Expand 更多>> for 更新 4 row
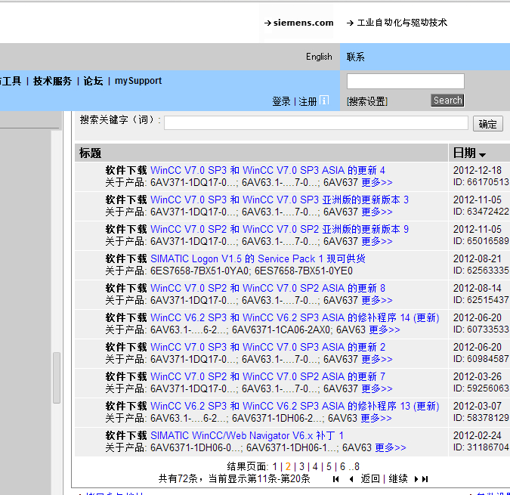 point(377,182)
